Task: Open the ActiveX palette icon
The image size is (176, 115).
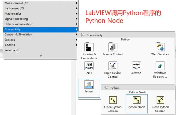Action: pyautogui.click(x=136, y=66)
